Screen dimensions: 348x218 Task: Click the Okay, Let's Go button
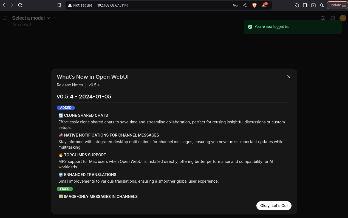274,205
